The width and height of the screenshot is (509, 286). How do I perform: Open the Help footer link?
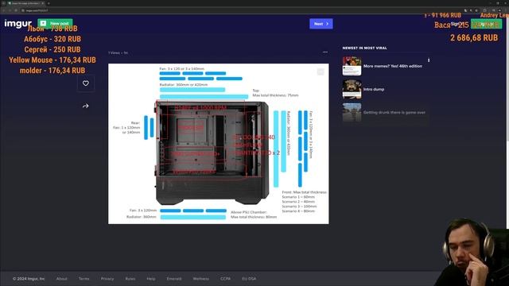point(151,279)
